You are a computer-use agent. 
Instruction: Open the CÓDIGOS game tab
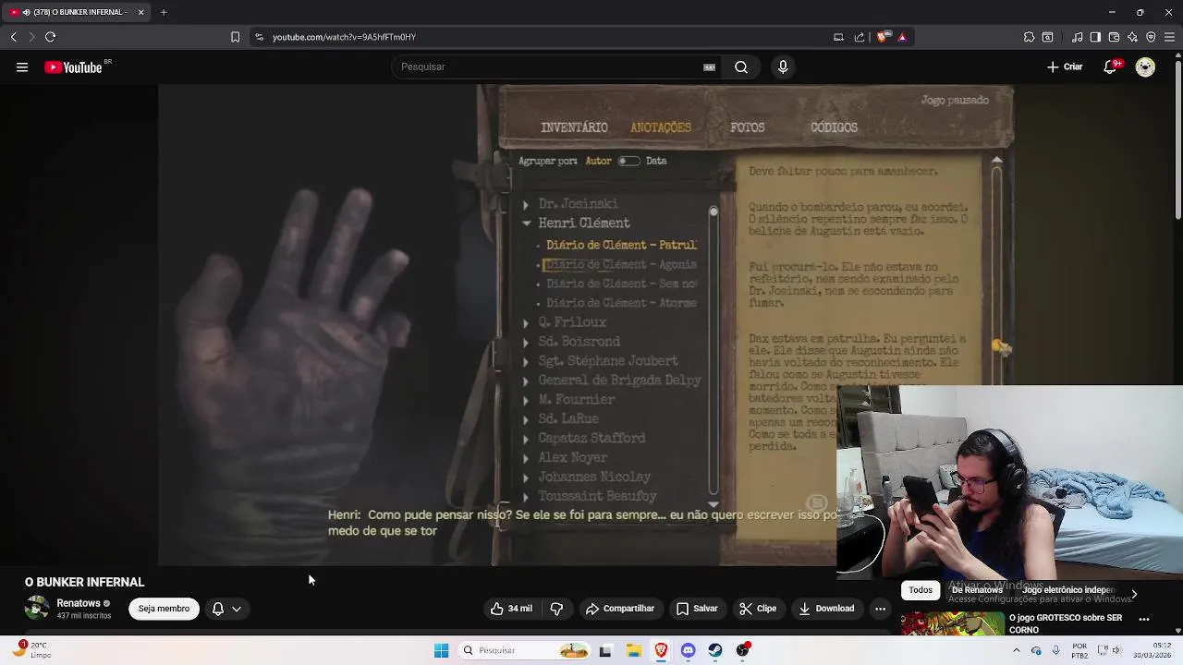(x=834, y=127)
